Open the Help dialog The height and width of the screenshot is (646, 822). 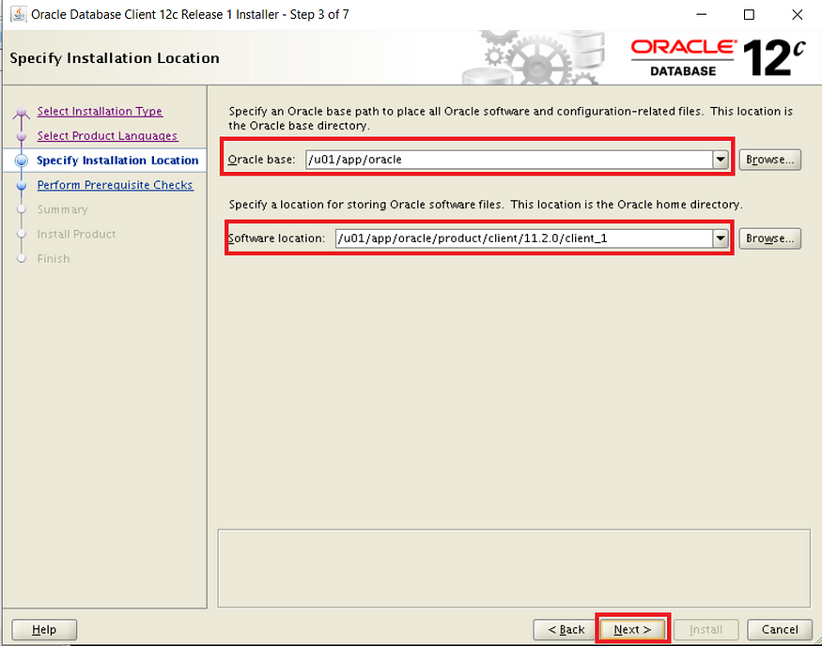point(44,629)
